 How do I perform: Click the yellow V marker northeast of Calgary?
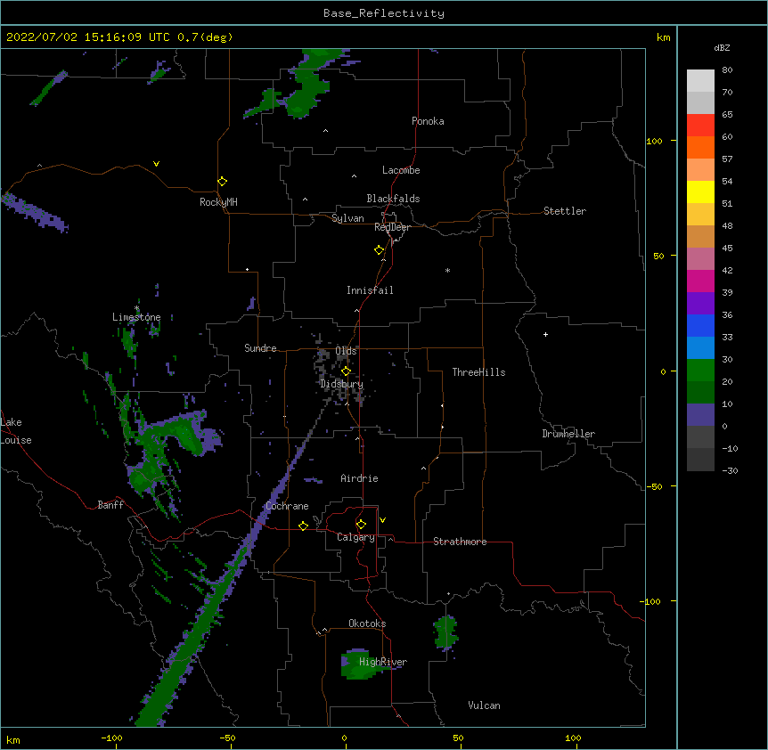click(x=382, y=520)
